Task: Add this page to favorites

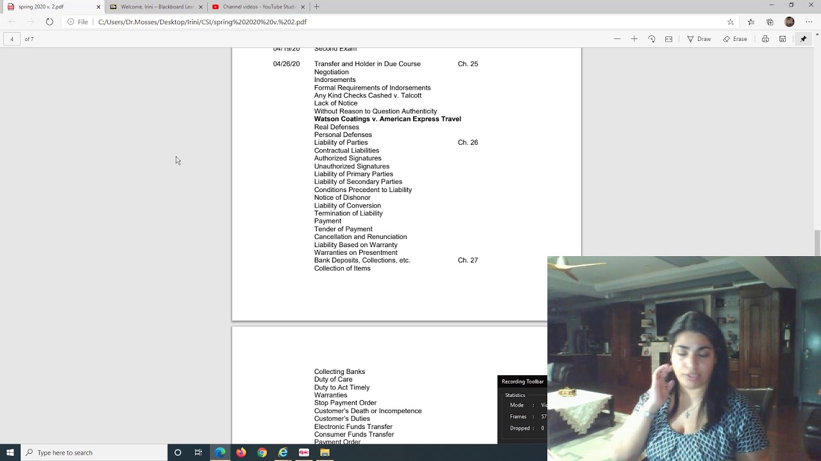Action: coord(731,22)
